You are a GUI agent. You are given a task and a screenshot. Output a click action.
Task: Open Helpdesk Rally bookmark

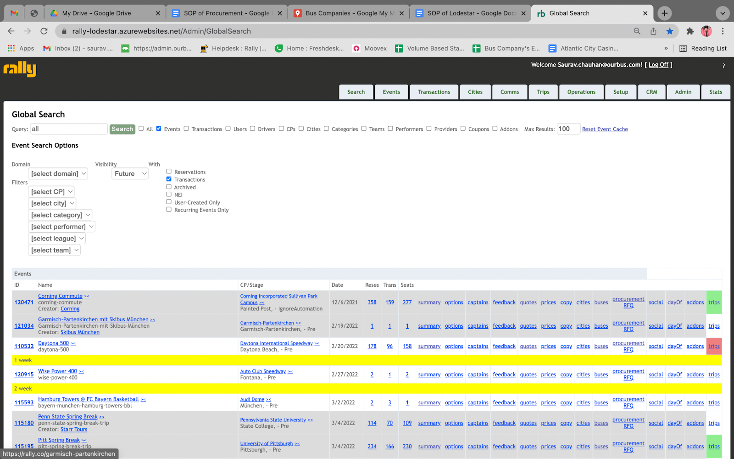(233, 48)
